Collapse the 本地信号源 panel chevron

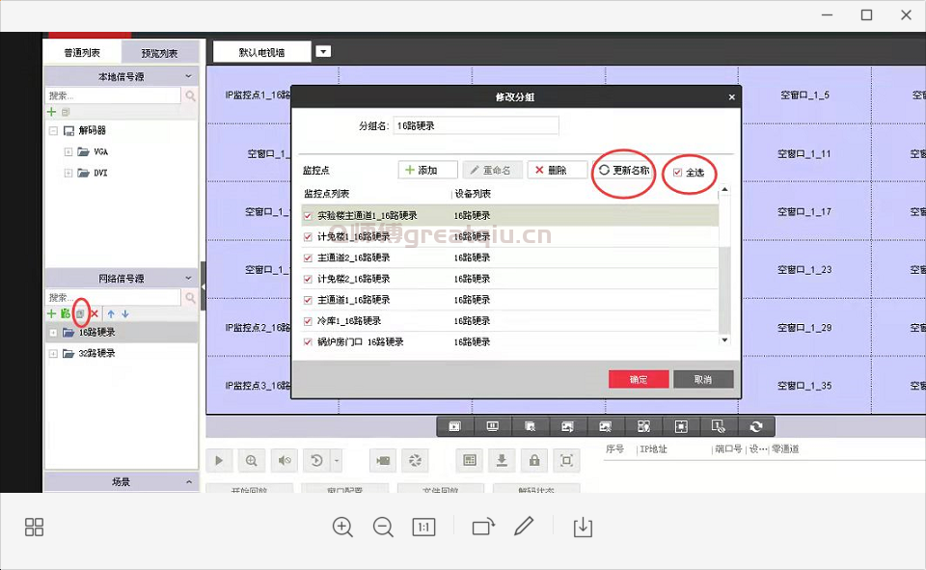pyautogui.click(x=189, y=75)
